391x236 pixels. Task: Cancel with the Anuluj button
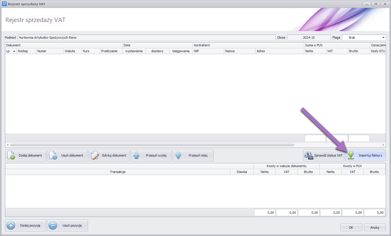375,227
